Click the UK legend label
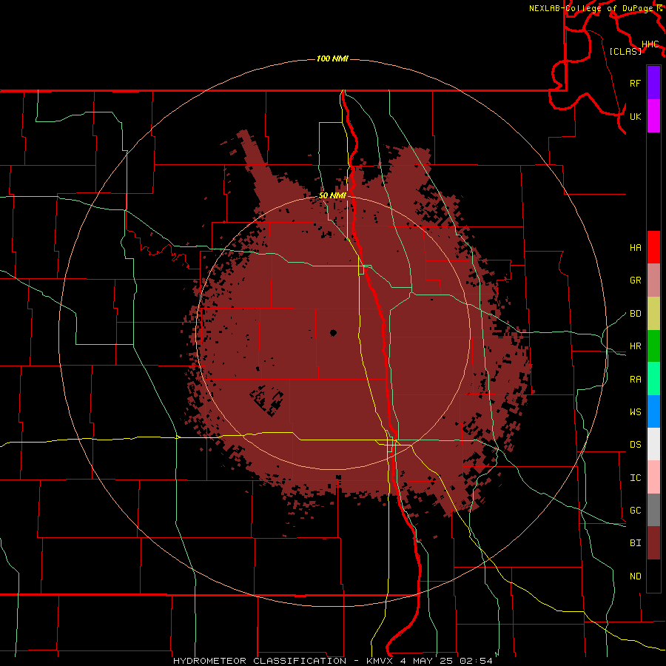 coord(635,116)
